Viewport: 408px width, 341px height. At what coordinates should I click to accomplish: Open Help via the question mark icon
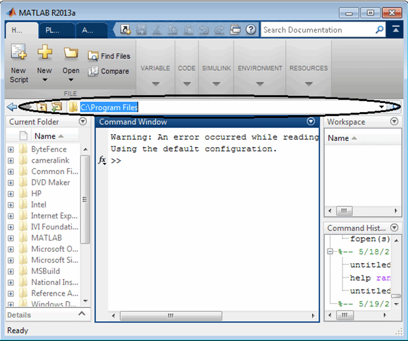(250, 29)
